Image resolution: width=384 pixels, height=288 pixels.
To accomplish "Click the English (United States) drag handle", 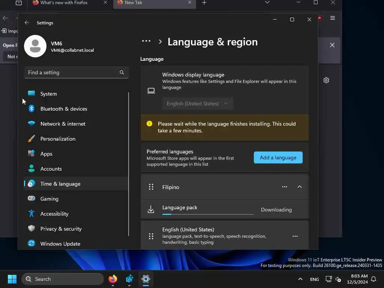I will (x=151, y=236).
